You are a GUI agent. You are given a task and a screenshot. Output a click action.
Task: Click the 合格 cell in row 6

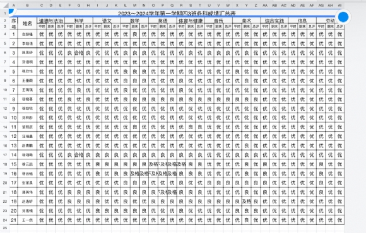pos(79,53)
